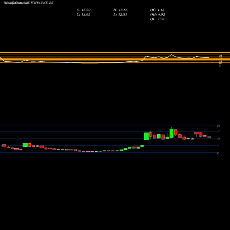230x230 pixels.
Task: Click the price axis label '21'
Action: click(218, 126)
